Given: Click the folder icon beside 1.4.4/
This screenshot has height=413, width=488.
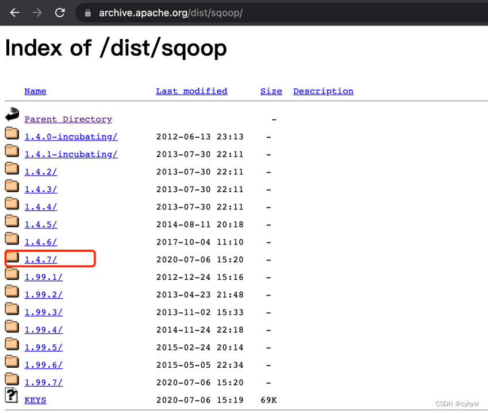Looking at the screenshot, I should pyautogui.click(x=12, y=203).
